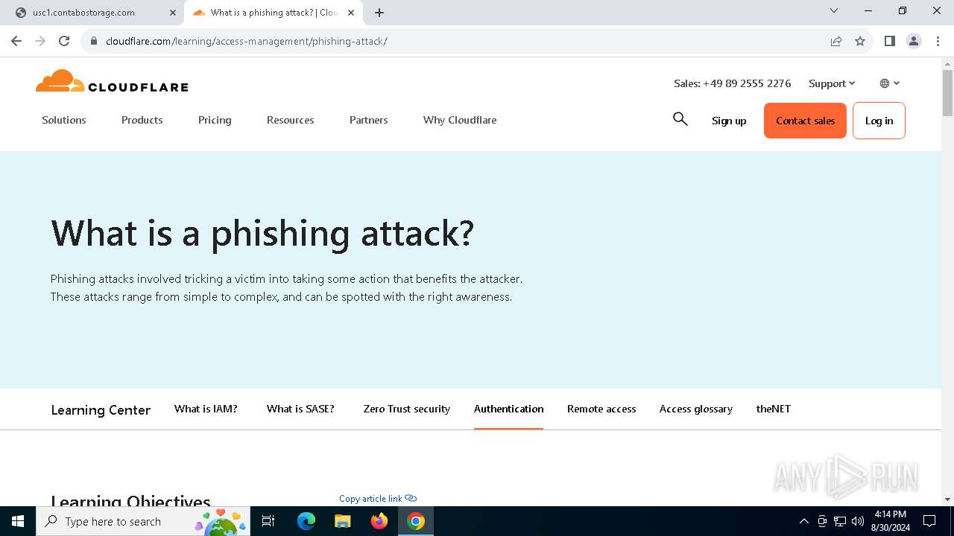The width and height of the screenshot is (954, 536).
Task: Select the Zero Trust security tab
Action: tap(407, 409)
